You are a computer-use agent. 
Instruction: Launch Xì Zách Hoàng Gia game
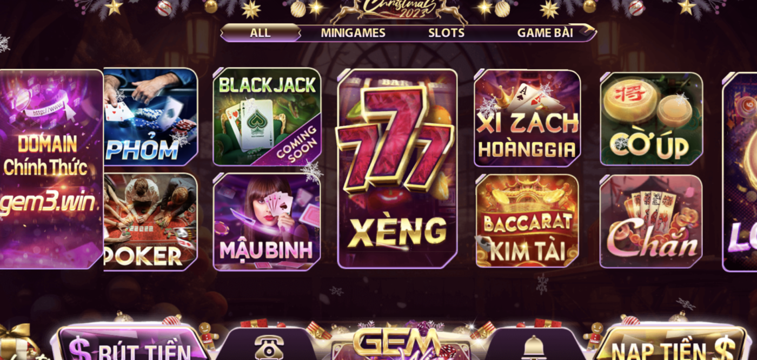527,118
